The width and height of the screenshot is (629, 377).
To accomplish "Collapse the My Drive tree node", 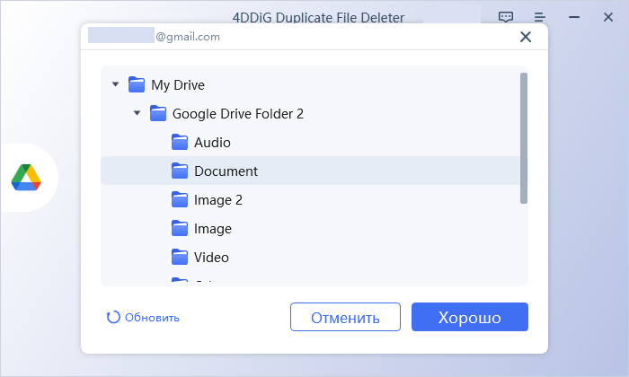I will point(116,84).
